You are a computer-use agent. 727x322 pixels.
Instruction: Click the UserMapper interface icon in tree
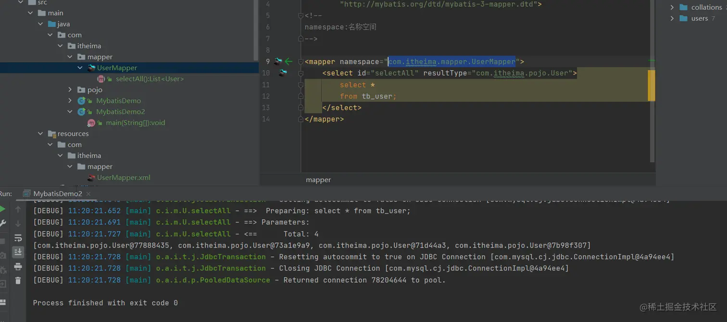[x=91, y=68]
